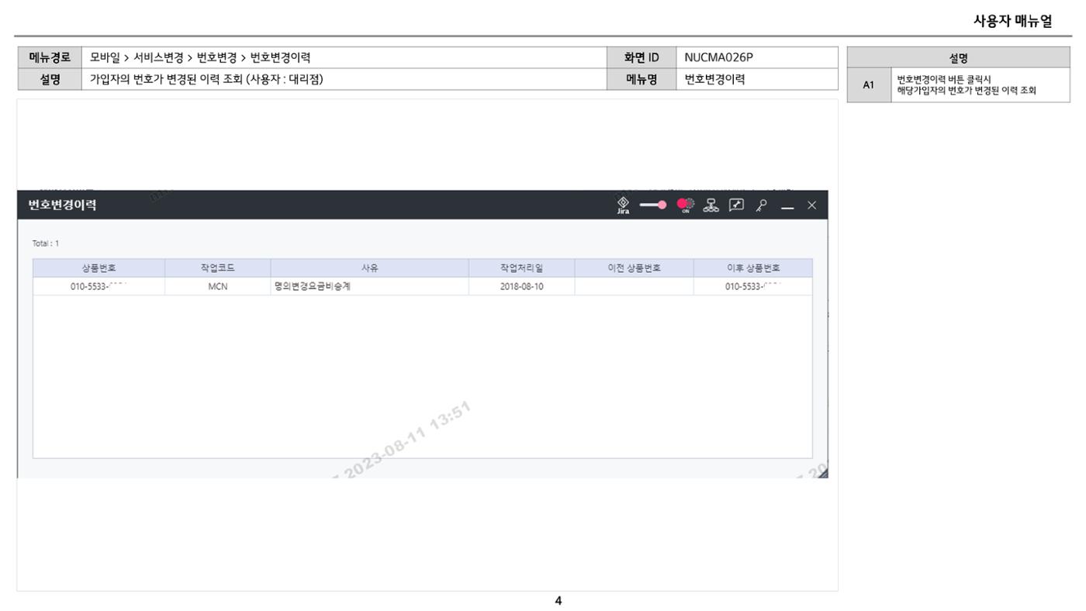Sort by 작업코드 column header
The height and width of the screenshot is (611, 1086).
218,268
